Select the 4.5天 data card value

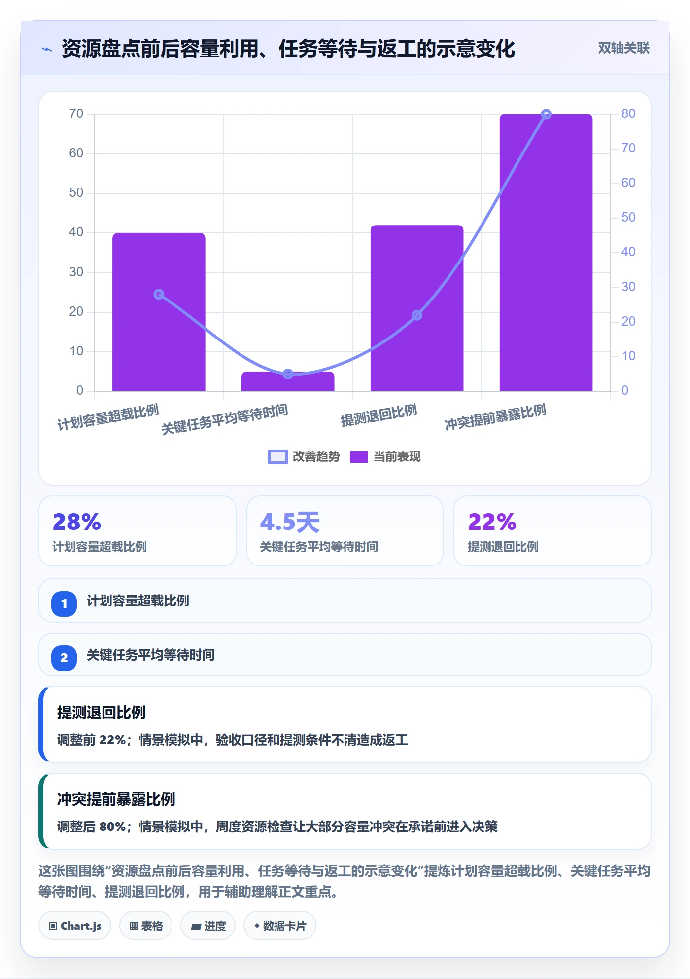coord(290,522)
